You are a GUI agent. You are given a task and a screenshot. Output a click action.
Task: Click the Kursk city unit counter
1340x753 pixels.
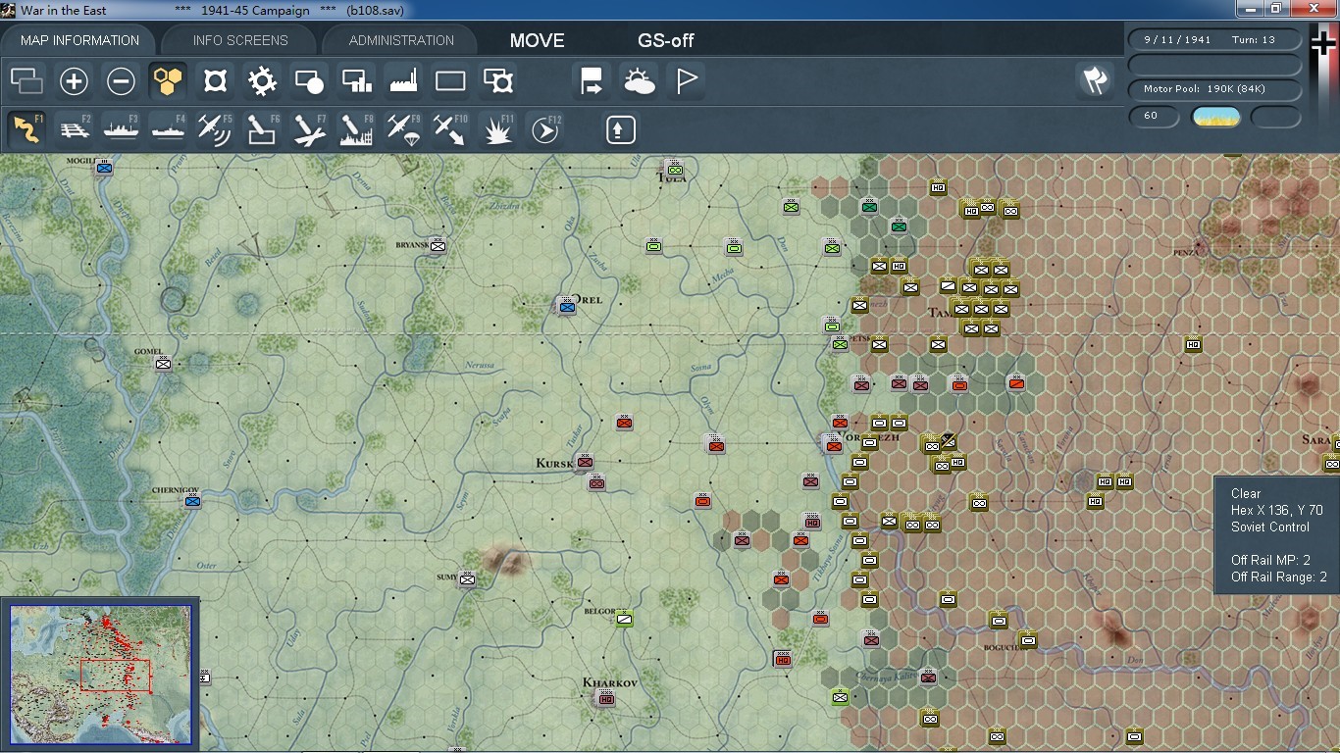coord(586,461)
